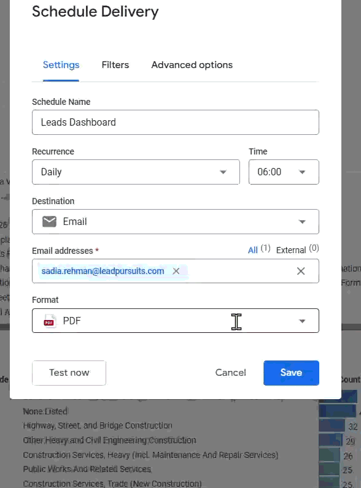Select 'Construction Services, Heavy' row in dashboard
The width and height of the screenshot is (361, 488).
(x=150, y=455)
